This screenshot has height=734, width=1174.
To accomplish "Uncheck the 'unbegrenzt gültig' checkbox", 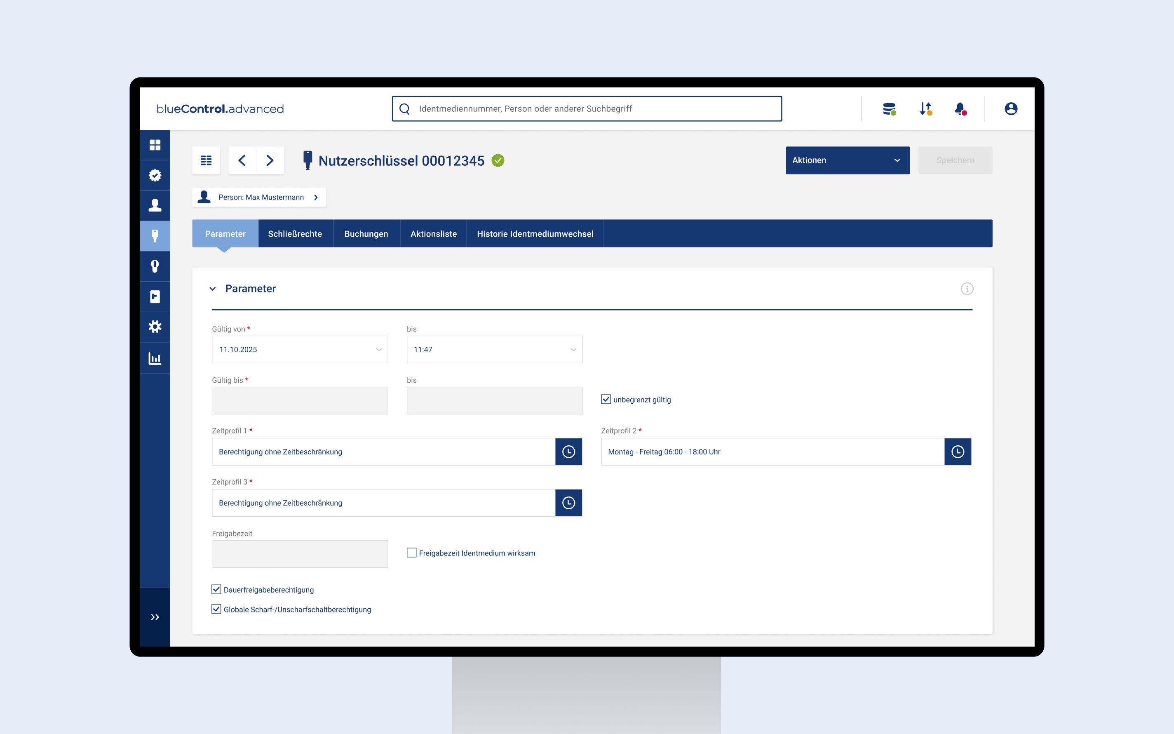I will 606,400.
